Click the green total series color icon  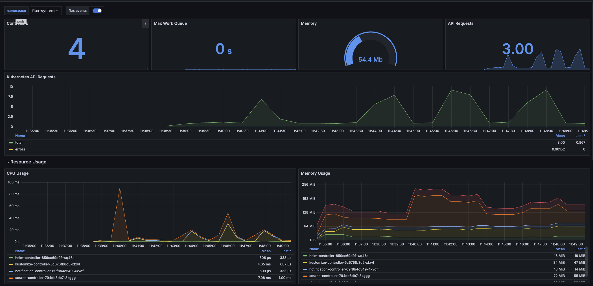click(11, 143)
